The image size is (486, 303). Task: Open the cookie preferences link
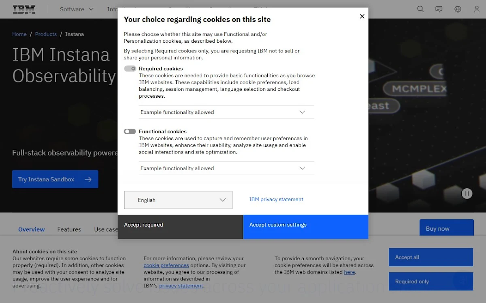pos(166,265)
